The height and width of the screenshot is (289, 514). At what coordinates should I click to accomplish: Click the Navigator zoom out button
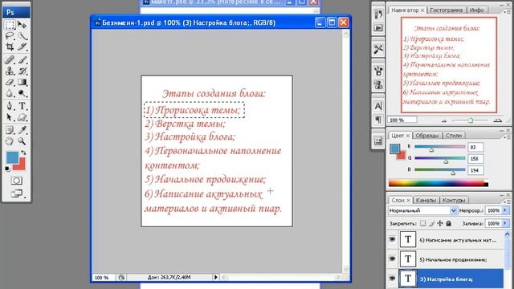pyautogui.click(x=444, y=120)
